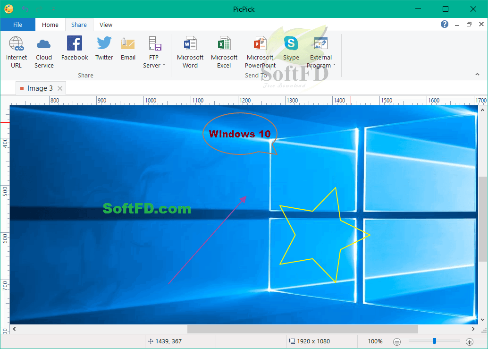488x349 pixels.
Task: Collapse the ribbon with chevron
Action: [477, 75]
